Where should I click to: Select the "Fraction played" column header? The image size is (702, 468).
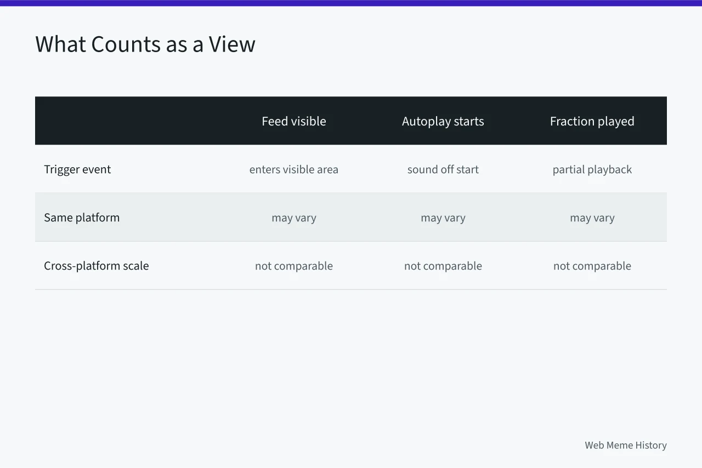tap(592, 121)
